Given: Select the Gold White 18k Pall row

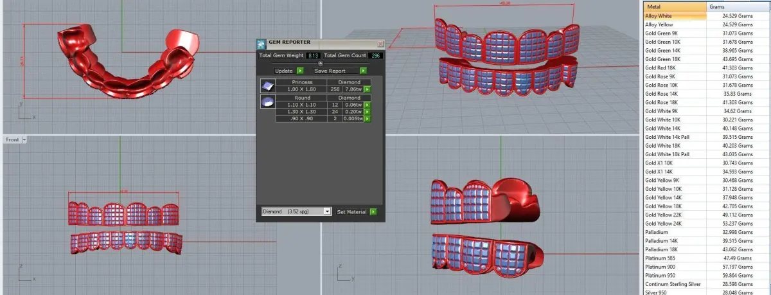Looking at the screenshot, I should 707,154.
